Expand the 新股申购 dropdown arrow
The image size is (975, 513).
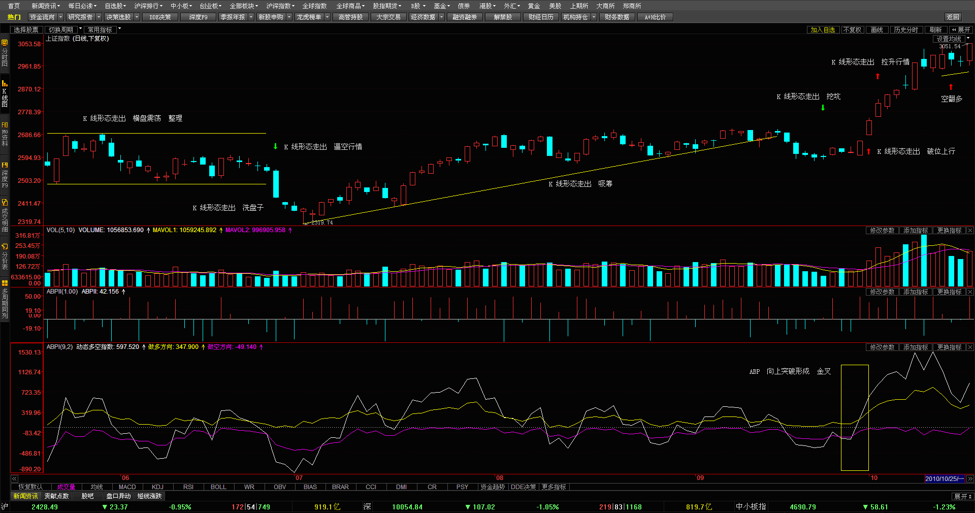[289, 17]
